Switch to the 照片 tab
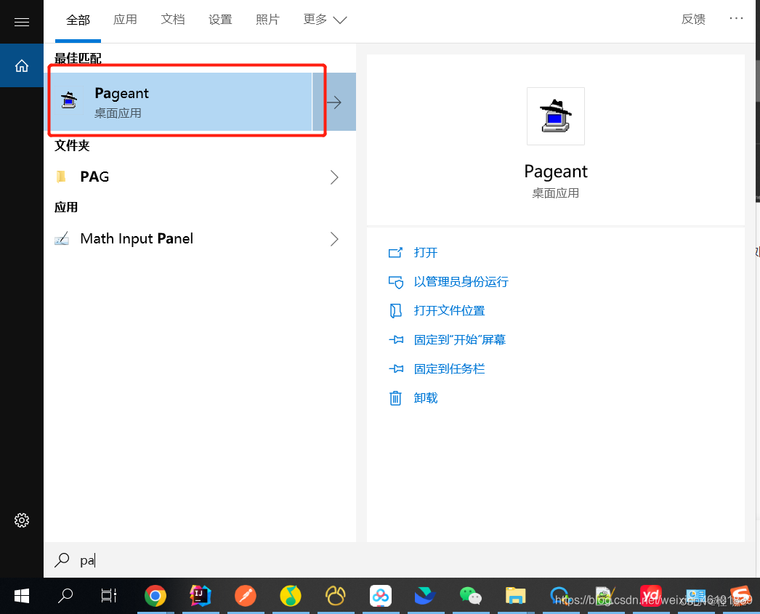Screen dimensions: 760x614 pyautogui.click(x=267, y=20)
